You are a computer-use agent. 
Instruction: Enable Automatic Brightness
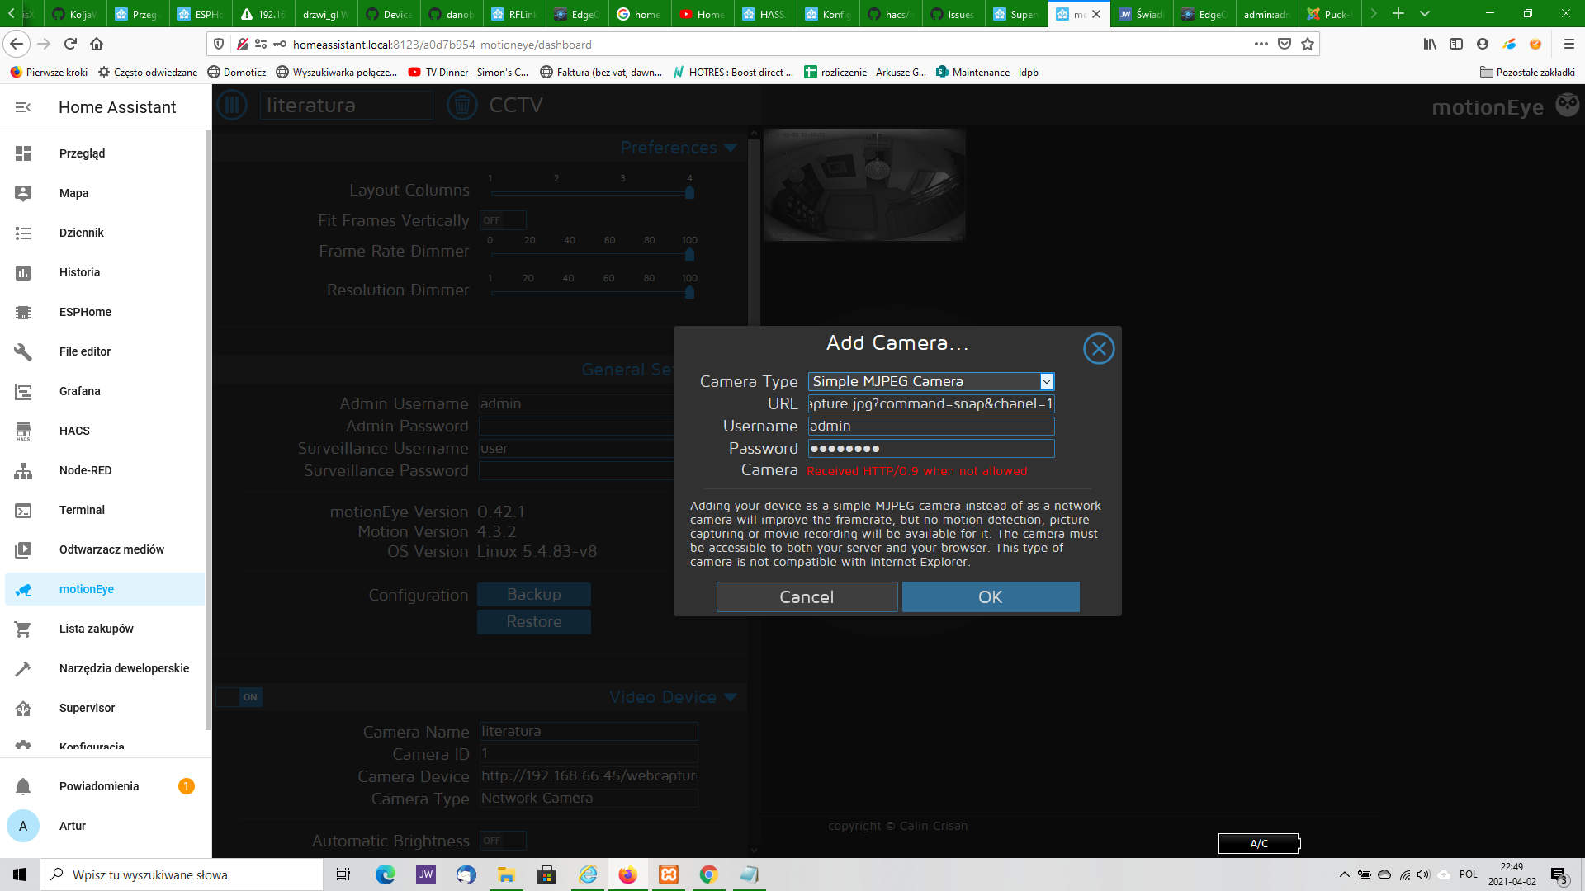[503, 841]
